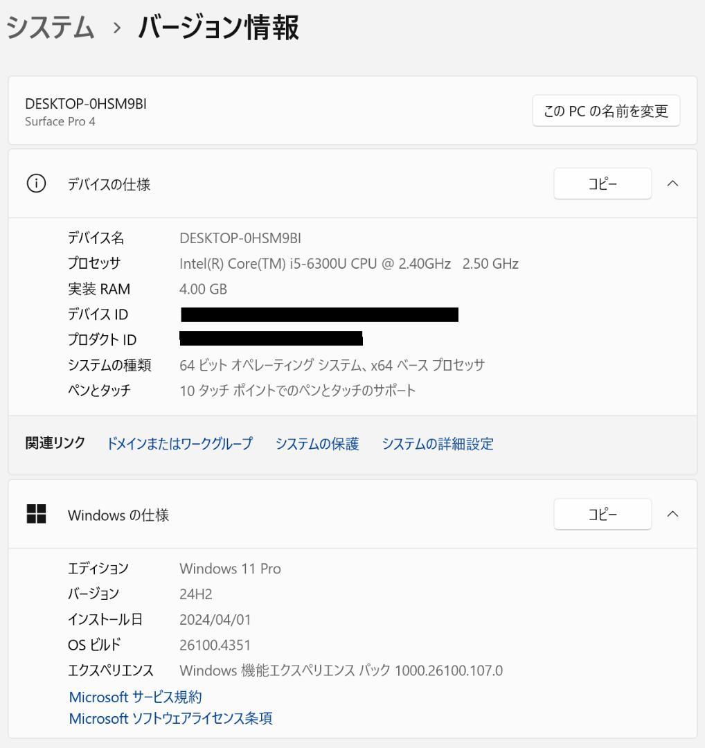
Task: Open システムの保護 settings
Action: click(316, 444)
